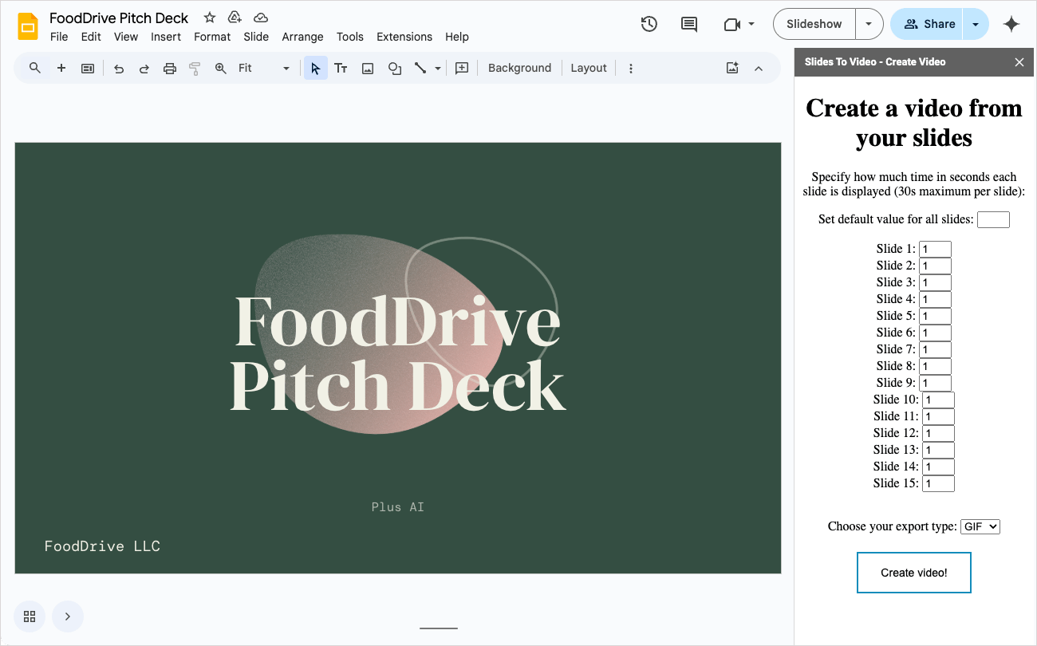The image size is (1037, 646).
Task: Open the File menu
Action: 59,37
